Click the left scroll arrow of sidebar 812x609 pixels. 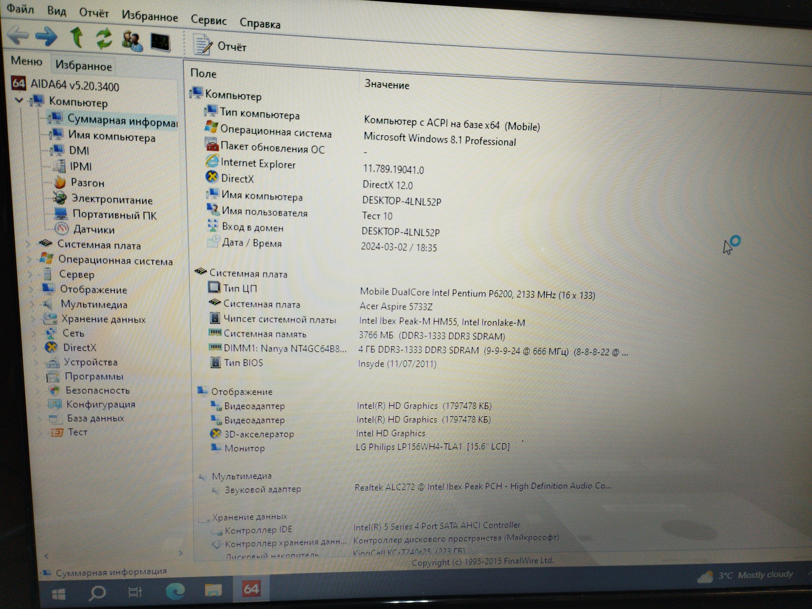tap(47, 556)
